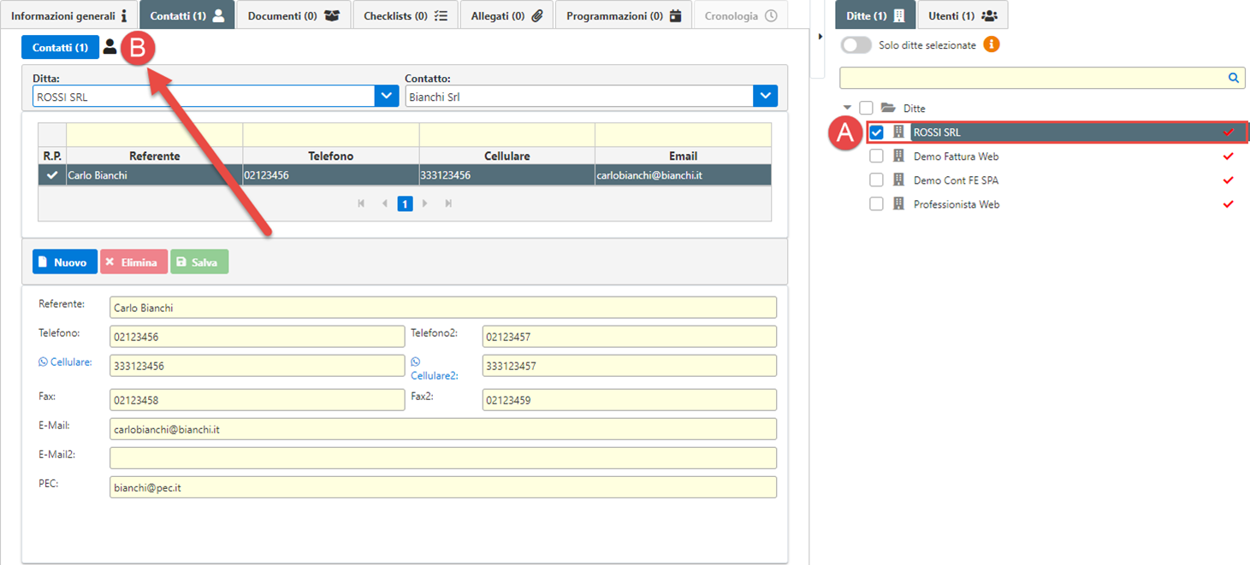1250x565 pixels.
Task: Click the R.P. checkmark in Carlo Bianchi row
Action: click(x=52, y=175)
